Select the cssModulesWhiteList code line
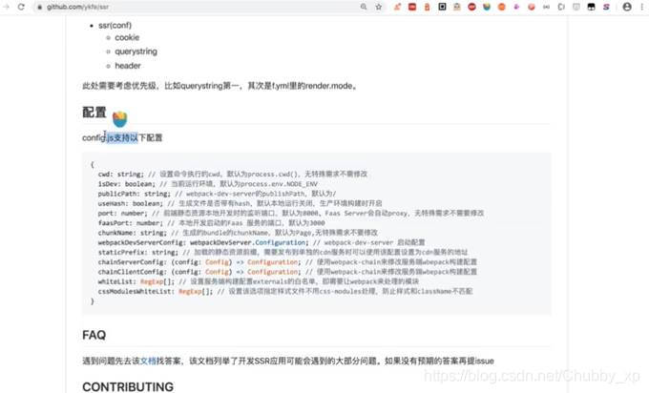The image size is (649, 393). pos(285,292)
